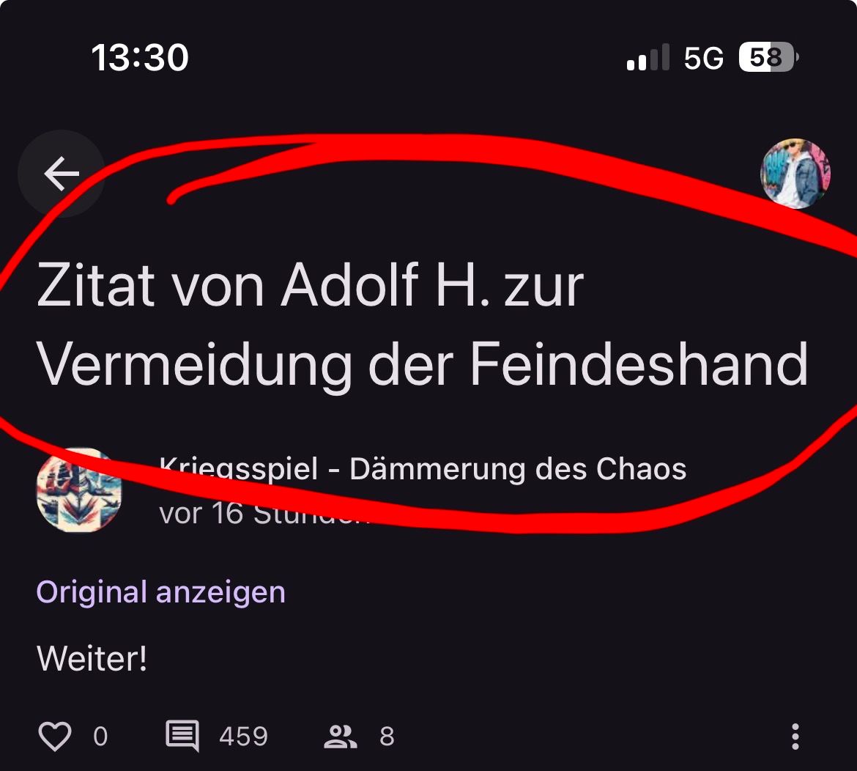This screenshot has height=771, width=857.
Task: Tap the Weiter! post body text
Action: point(92,658)
